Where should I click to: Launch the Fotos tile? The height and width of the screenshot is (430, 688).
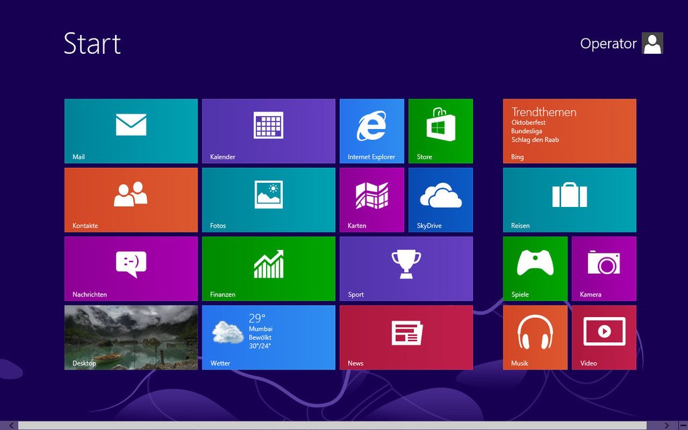pos(268,200)
